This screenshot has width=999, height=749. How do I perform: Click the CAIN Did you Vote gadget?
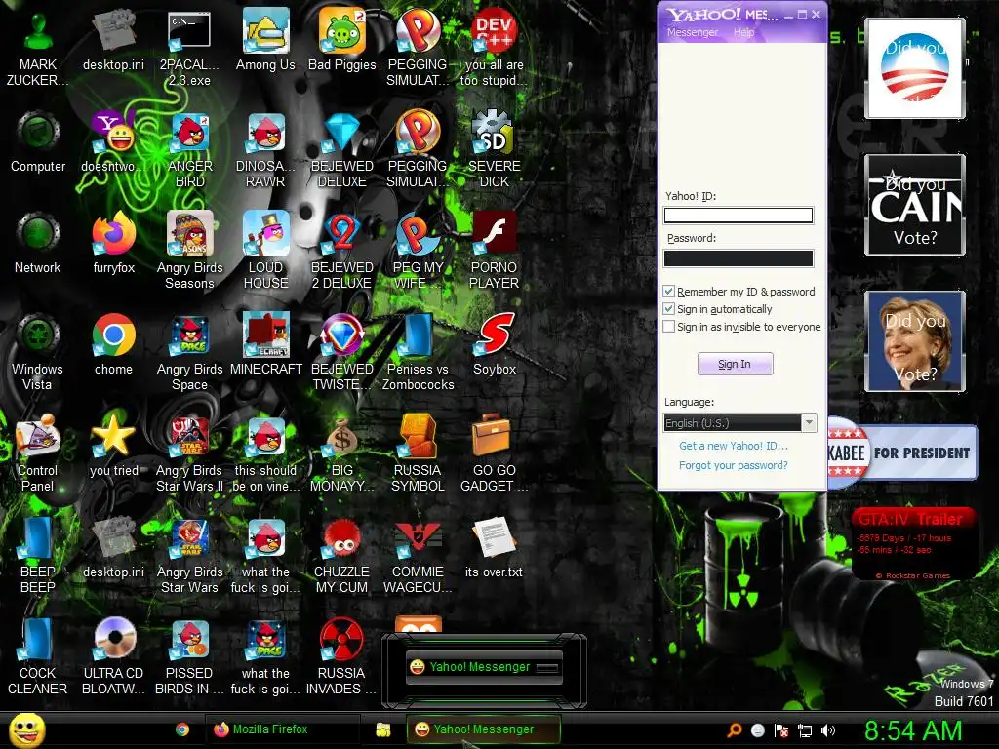pos(915,205)
